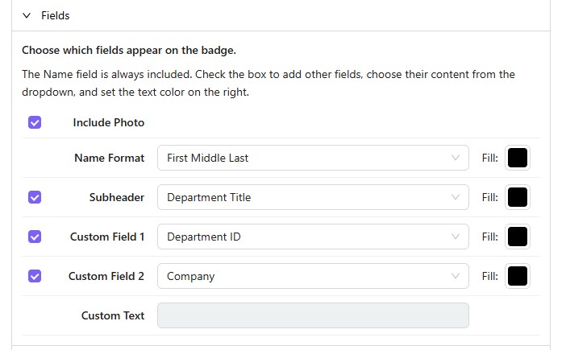
Task: Open the Subheader Department Title dropdown
Action: click(x=312, y=197)
